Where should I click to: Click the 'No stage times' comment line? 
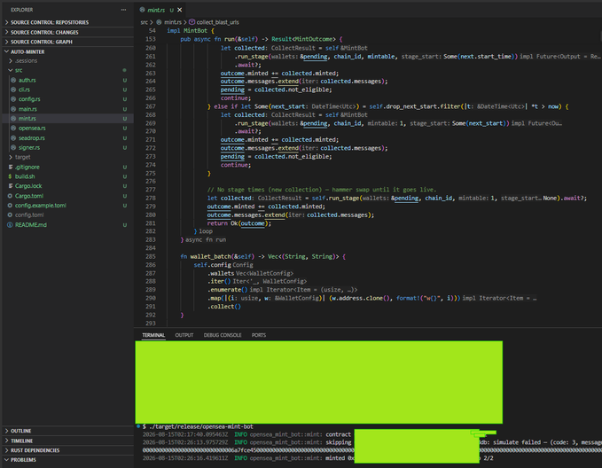click(x=322, y=190)
